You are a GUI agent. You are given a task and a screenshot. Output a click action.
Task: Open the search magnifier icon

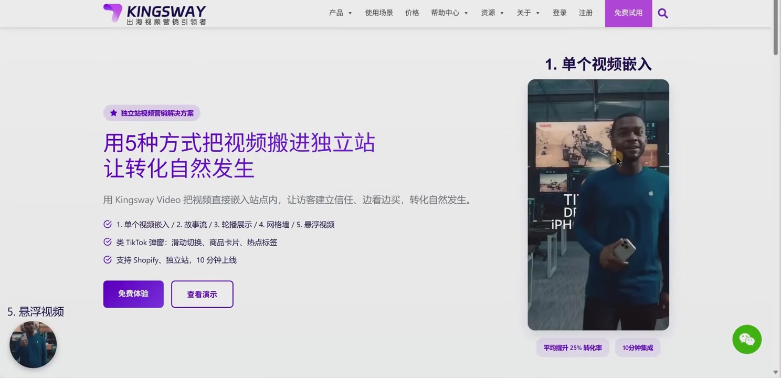(662, 14)
